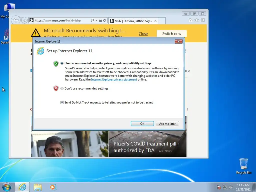Click the red shield icon
Screen dimensions: 256x192
tap(56, 88)
